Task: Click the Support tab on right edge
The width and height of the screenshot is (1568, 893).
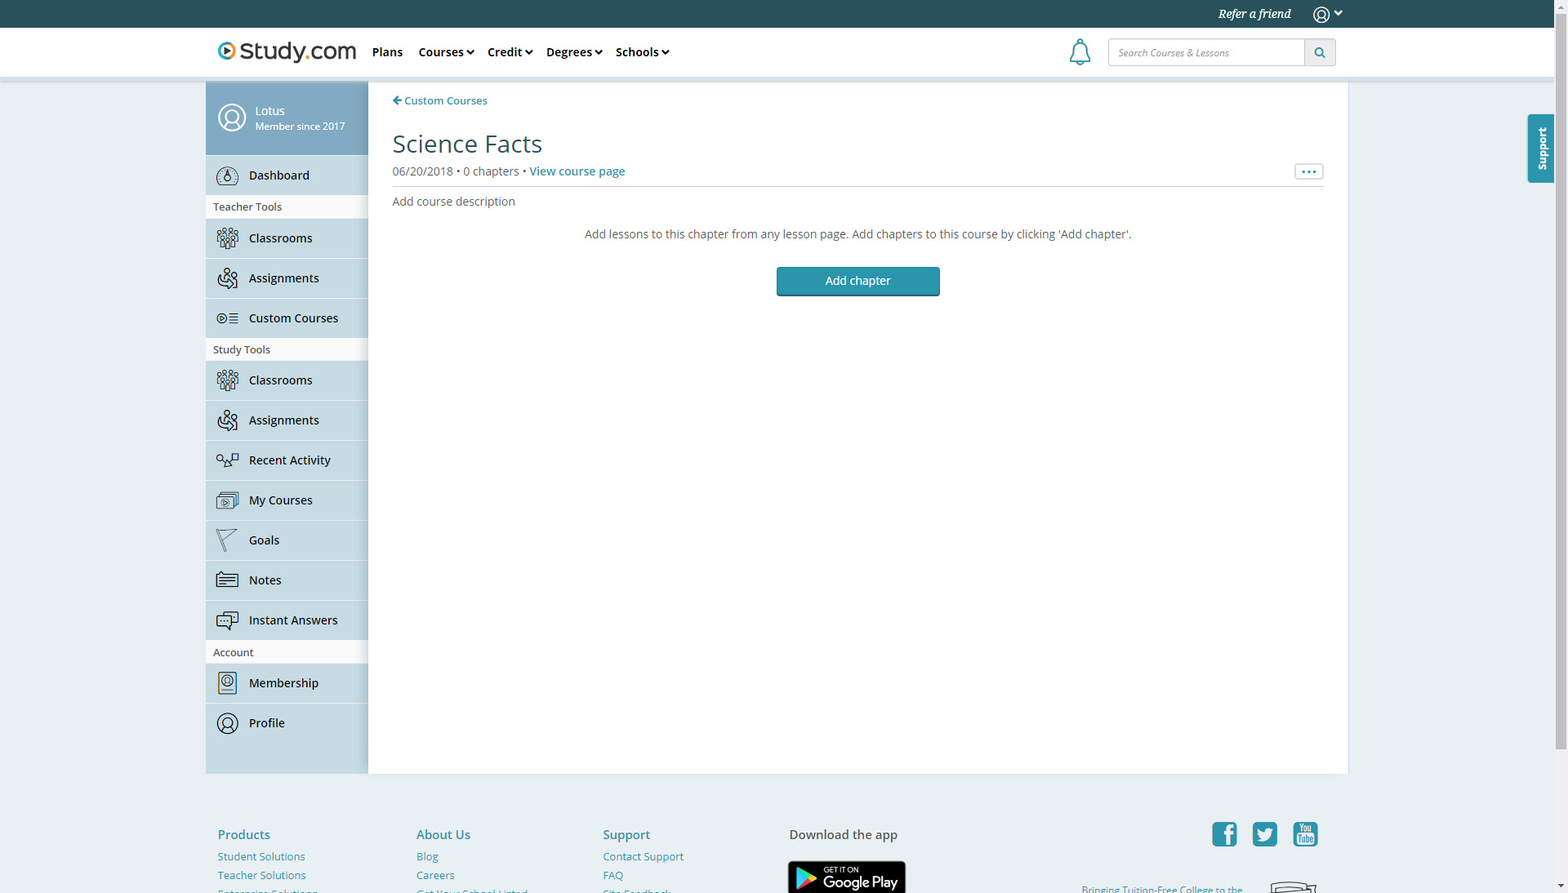Action: 1542,148
